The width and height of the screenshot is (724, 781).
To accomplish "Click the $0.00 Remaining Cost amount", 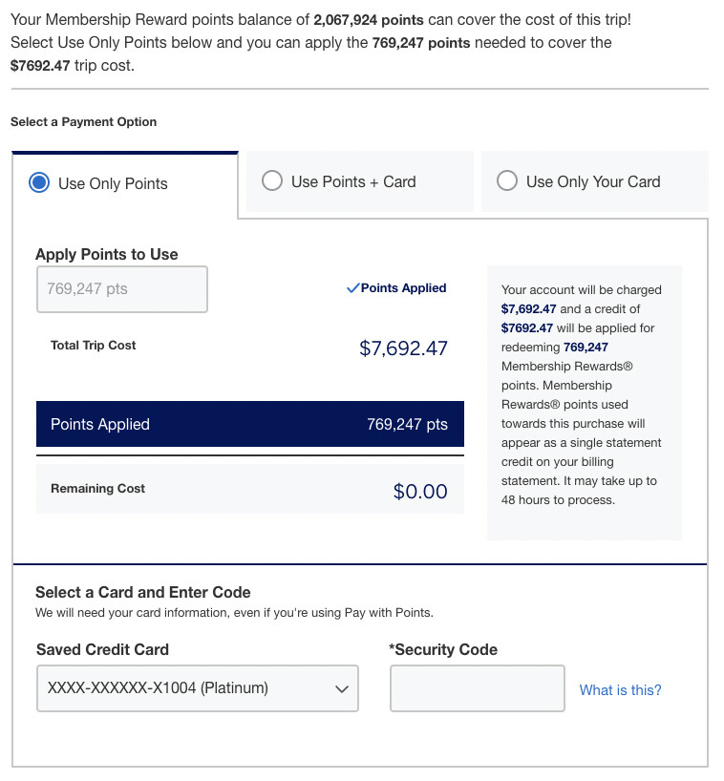I will click(x=420, y=492).
